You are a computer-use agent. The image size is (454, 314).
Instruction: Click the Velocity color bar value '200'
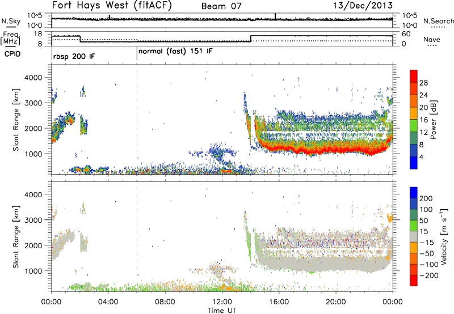click(426, 198)
